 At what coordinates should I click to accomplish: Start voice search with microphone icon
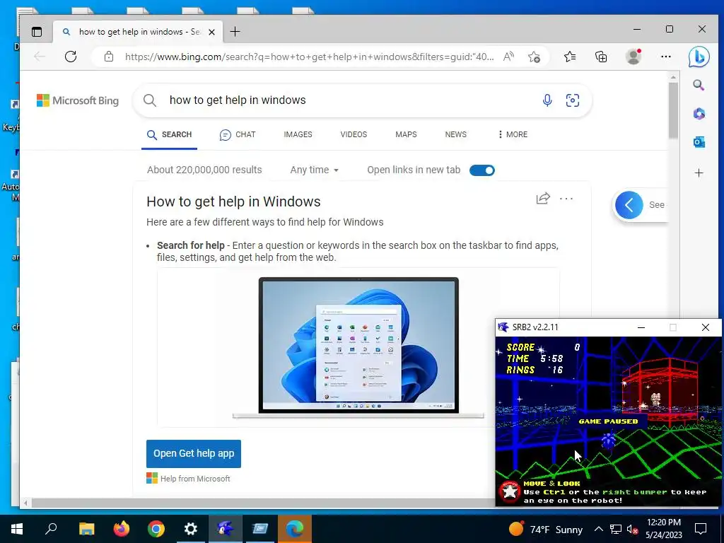tap(547, 100)
